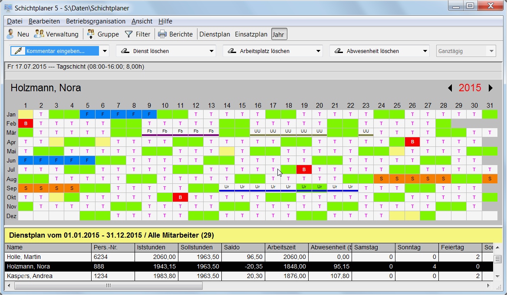This screenshot has width=507, height=295.
Task: Sort by Iststunden column header
Action: pos(157,248)
